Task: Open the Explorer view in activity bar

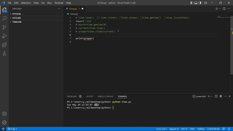Action: click(x=4, y=10)
